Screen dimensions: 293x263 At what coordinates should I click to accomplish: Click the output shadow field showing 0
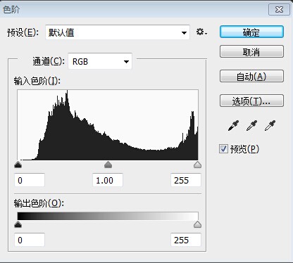[x=30, y=240]
